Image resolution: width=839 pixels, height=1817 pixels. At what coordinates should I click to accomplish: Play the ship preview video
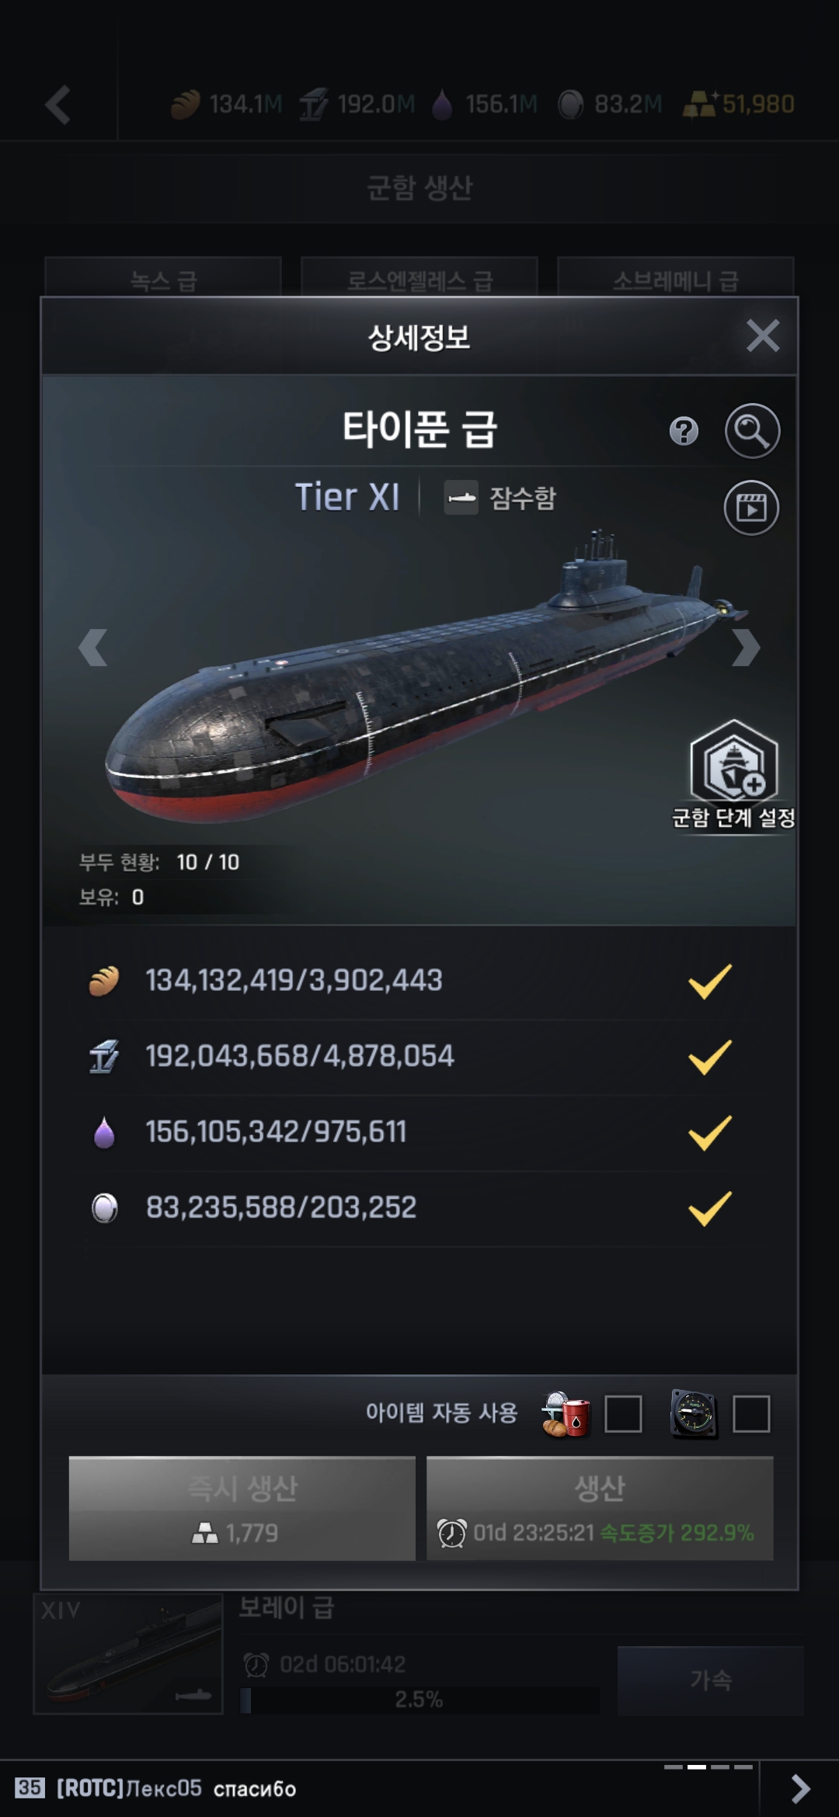(x=751, y=508)
